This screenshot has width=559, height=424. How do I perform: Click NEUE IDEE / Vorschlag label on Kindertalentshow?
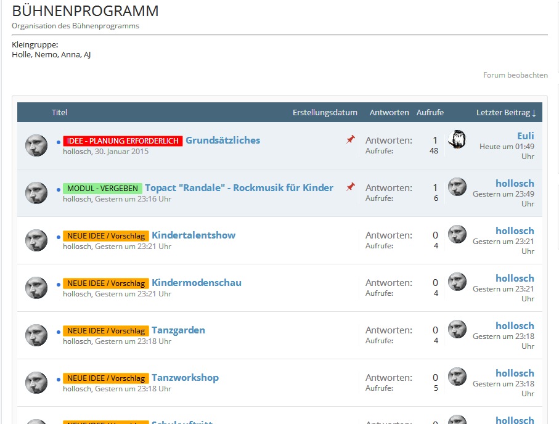pos(106,235)
